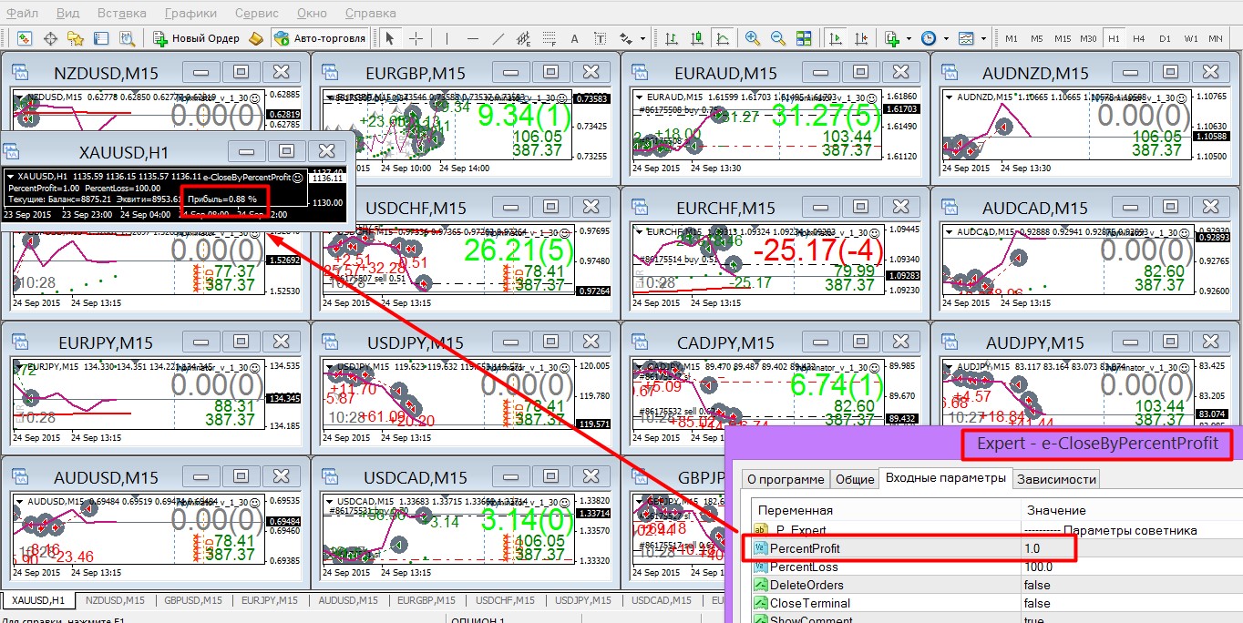This screenshot has width=1243, height=623.
Task: Switch to Bar chart mode
Action: [x=672, y=38]
